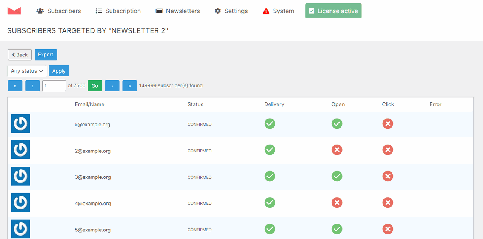Click CONFIRMED status for x@example.org
483x239 pixels.
[x=200, y=125]
